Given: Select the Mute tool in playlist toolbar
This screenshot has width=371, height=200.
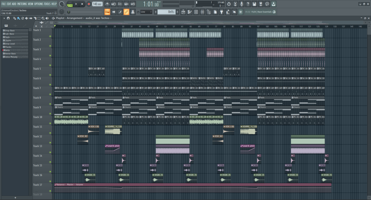Looking at the screenshot, I should point(27,18).
